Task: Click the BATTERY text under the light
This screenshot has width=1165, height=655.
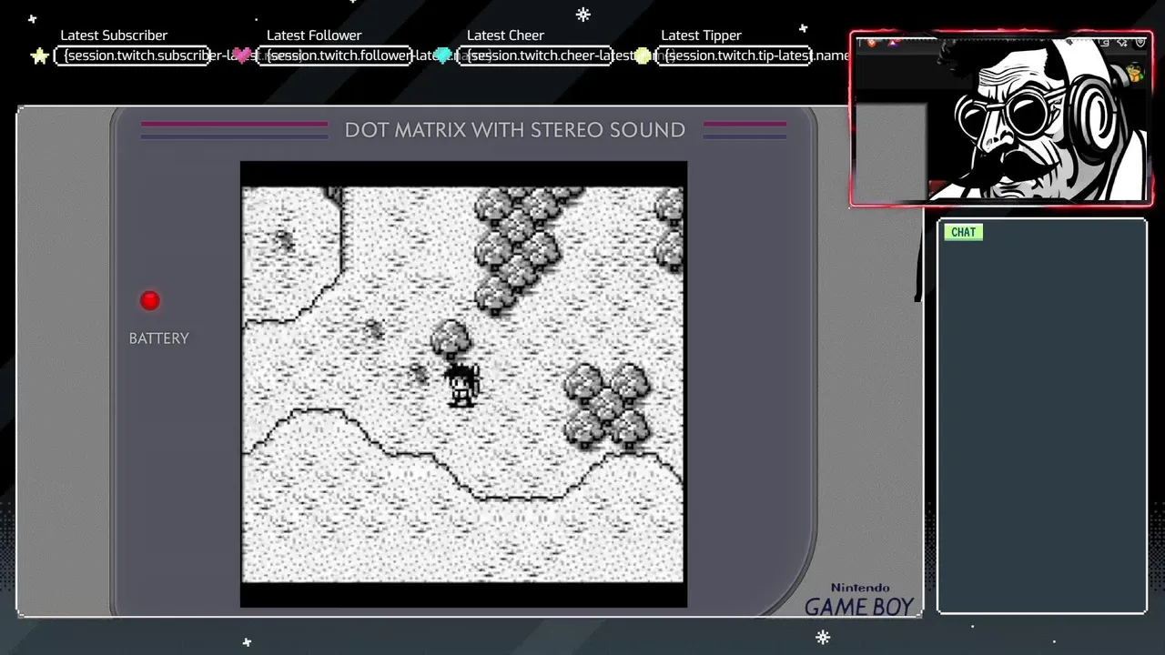Action: [x=159, y=338]
